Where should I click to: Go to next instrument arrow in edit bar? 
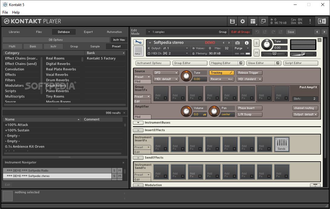point(324,32)
